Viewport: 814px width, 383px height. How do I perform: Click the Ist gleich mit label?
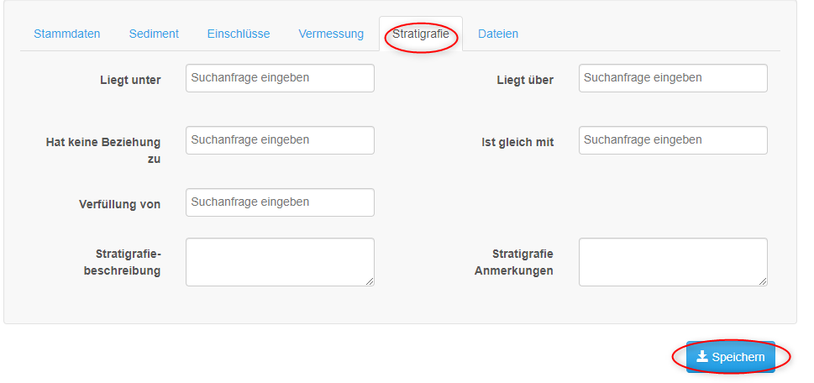point(517,142)
